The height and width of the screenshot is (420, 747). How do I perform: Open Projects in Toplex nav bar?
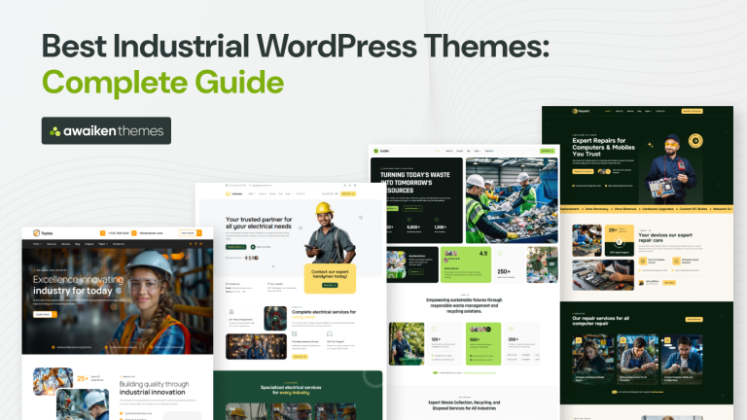click(89, 244)
